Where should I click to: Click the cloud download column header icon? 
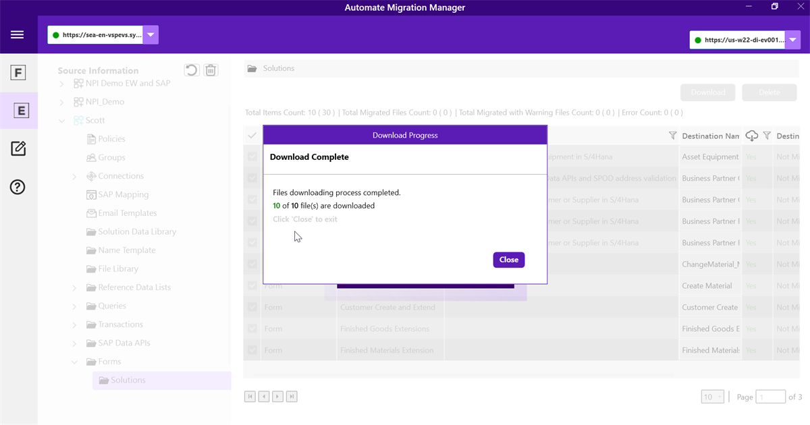(751, 136)
